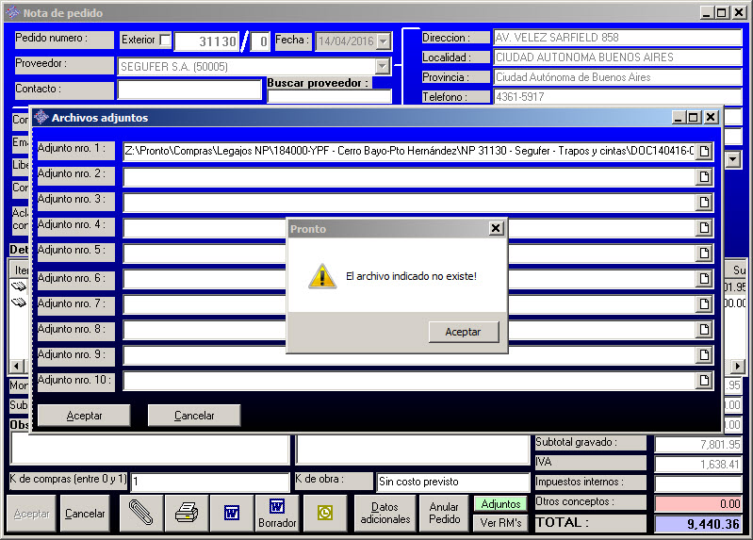This screenshot has width=753, height=540.
Task: Close the Pronto warning message box
Action: (496, 229)
